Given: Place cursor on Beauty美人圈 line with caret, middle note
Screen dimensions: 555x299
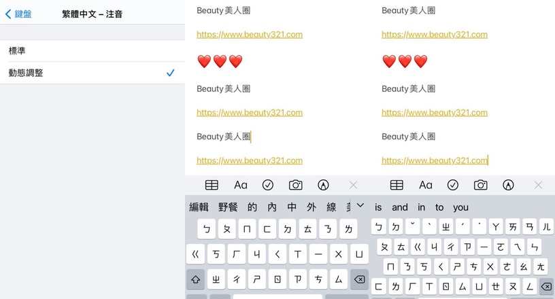Looking at the screenshot, I should [224, 137].
